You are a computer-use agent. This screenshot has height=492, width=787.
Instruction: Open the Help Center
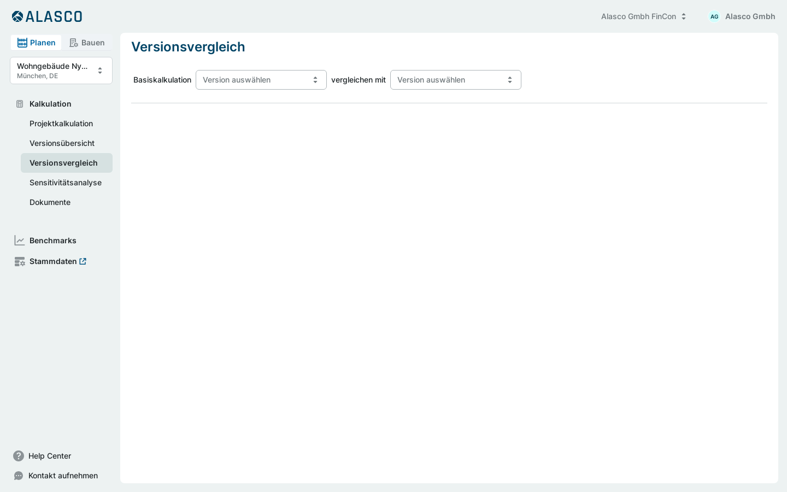50,456
